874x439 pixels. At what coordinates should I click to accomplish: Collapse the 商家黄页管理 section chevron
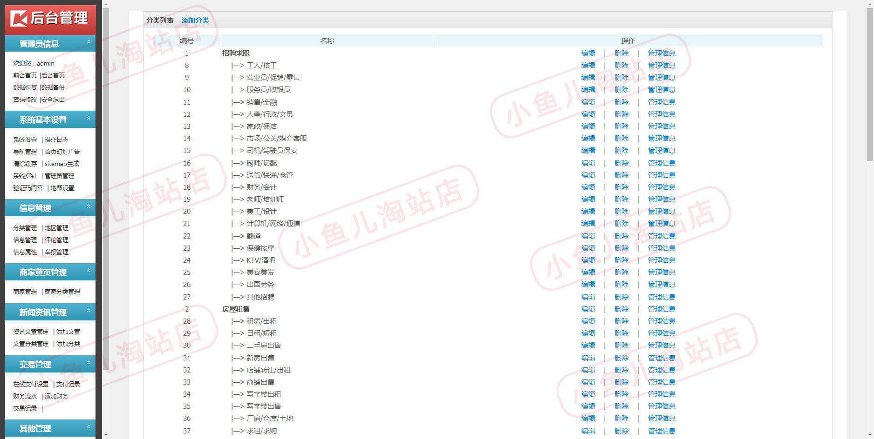click(x=89, y=271)
